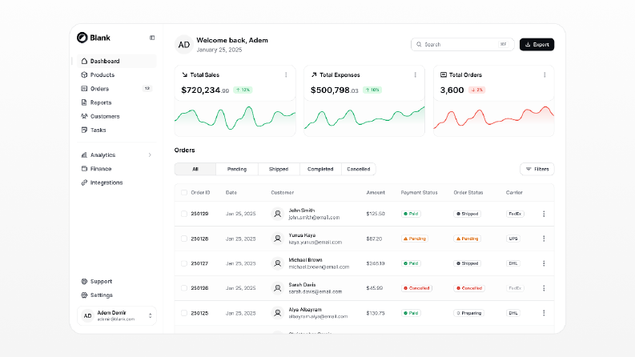Click the Settings gear icon
Viewport: 635px width, 357px height.
coord(84,295)
